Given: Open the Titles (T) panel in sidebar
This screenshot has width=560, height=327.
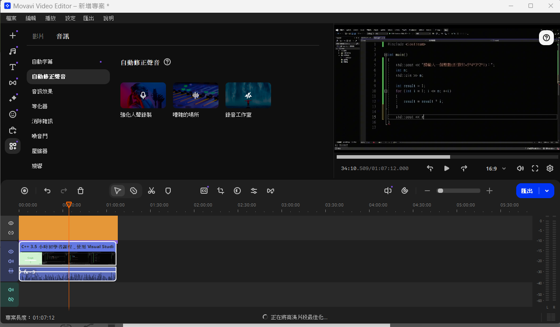Looking at the screenshot, I should pos(13,67).
